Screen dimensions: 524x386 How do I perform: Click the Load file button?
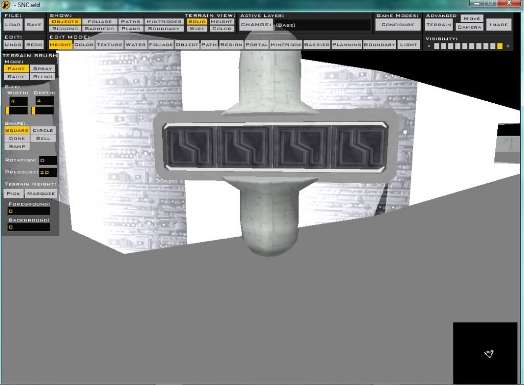coord(13,25)
